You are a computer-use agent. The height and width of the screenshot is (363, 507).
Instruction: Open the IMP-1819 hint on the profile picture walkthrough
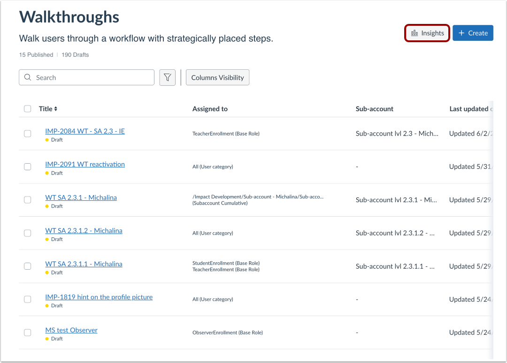point(99,296)
